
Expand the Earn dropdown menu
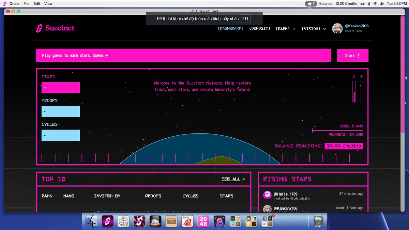[286, 29]
